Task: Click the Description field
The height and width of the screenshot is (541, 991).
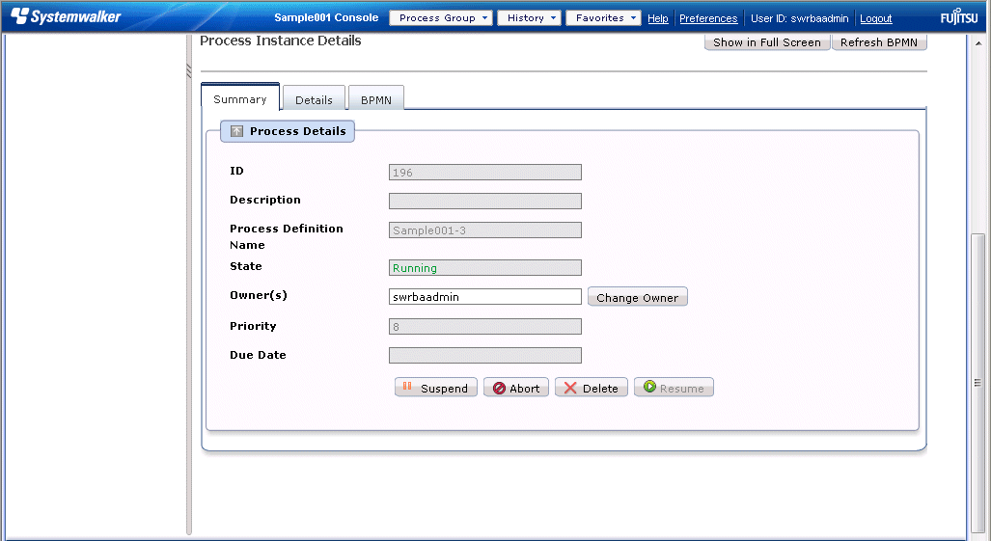Action: pos(485,202)
